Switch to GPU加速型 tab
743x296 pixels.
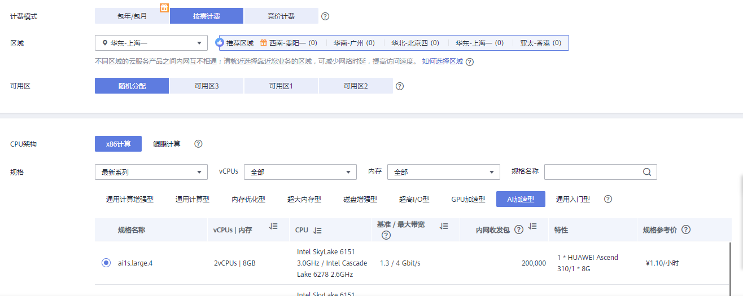[468, 199]
